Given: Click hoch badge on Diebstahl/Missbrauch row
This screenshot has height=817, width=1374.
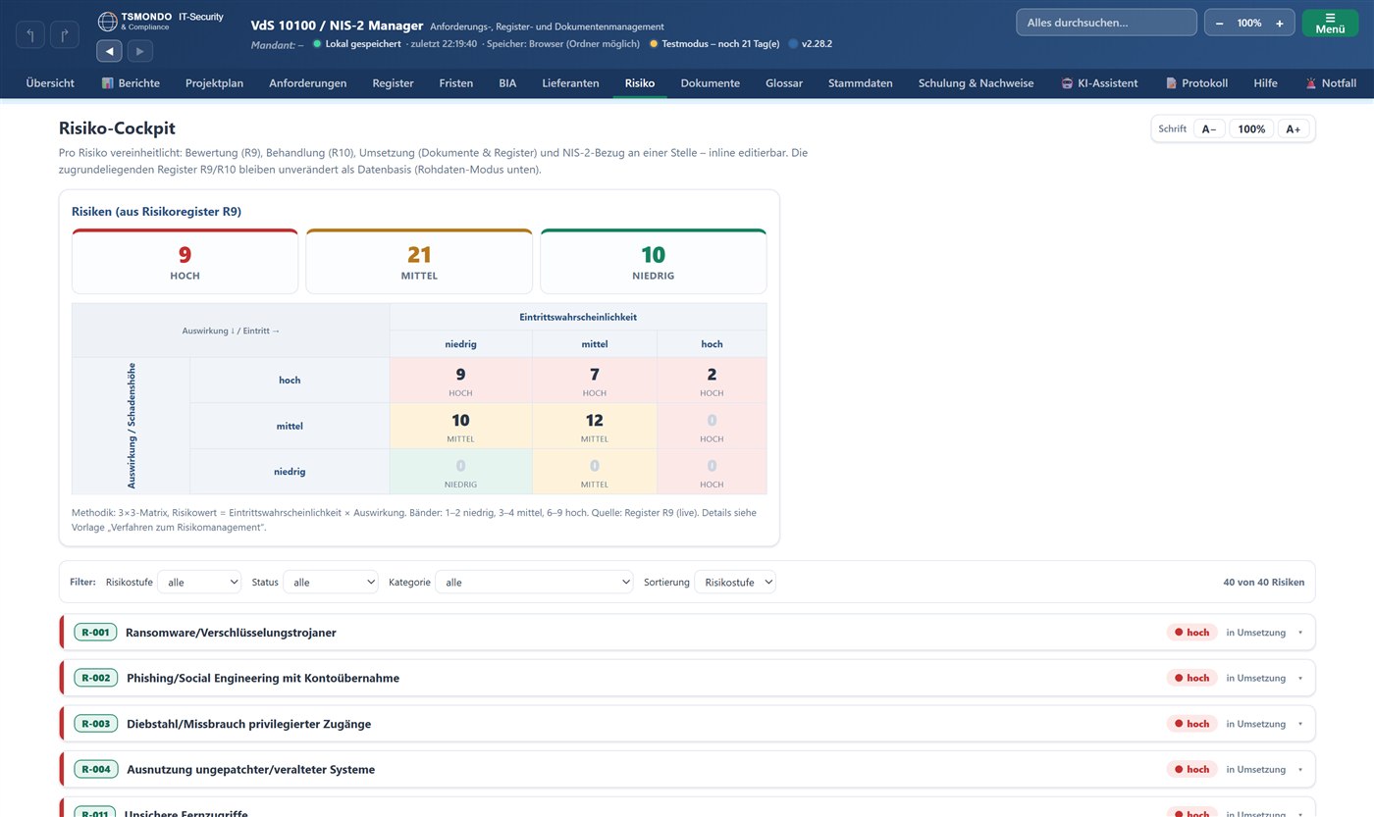Looking at the screenshot, I should pos(1191,724).
